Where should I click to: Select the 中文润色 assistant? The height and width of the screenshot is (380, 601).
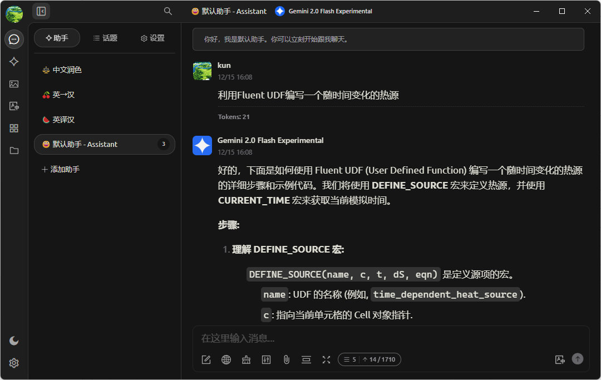pyautogui.click(x=104, y=70)
